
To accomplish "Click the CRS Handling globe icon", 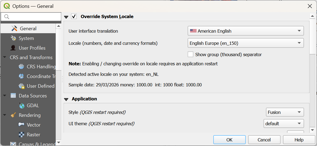I will tap(21, 67).
